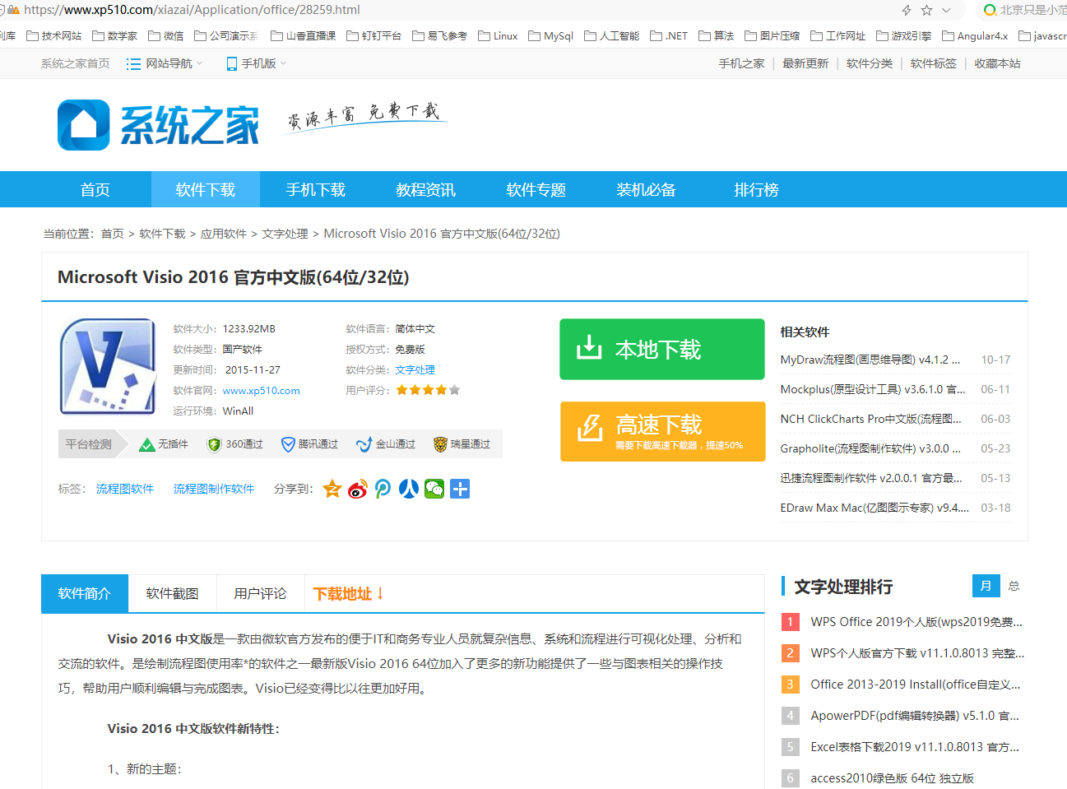Open the Linux bookmark folder
This screenshot has height=789, width=1067.
pyautogui.click(x=498, y=36)
